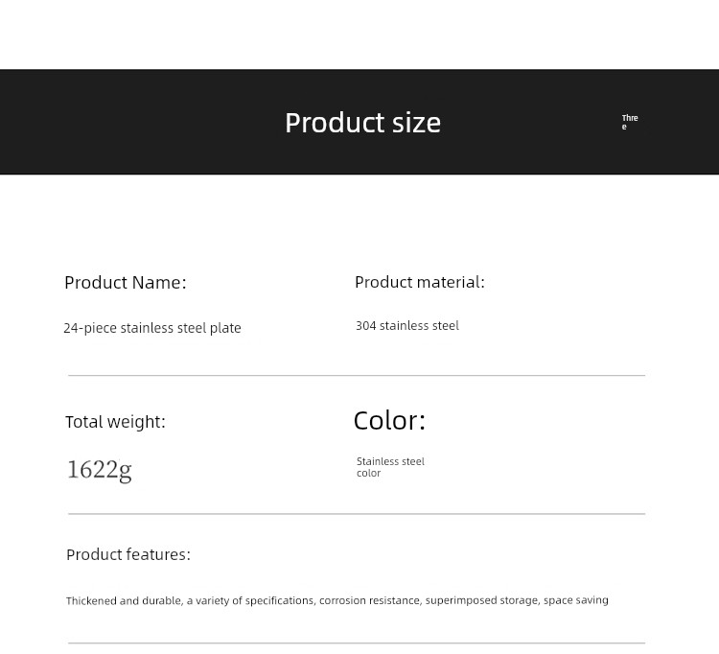Click the "1622g" weight value
Screen dimensions: 719x654
pos(99,469)
